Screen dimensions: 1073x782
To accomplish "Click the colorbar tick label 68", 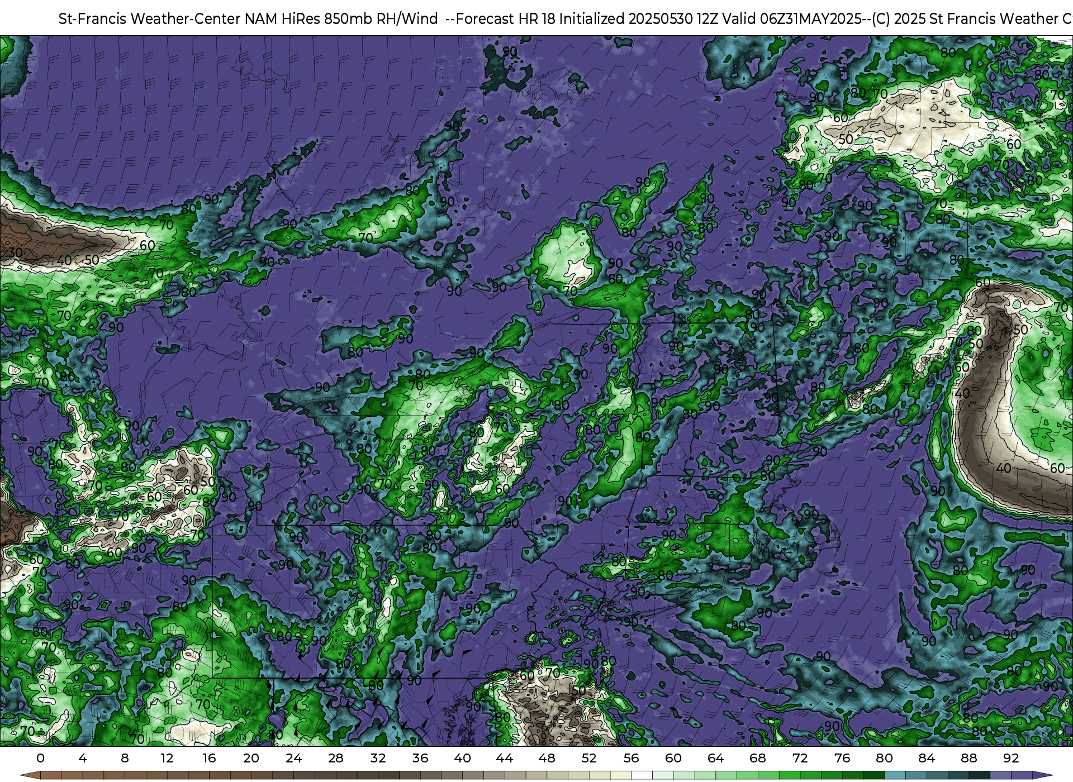I will click(758, 758).
